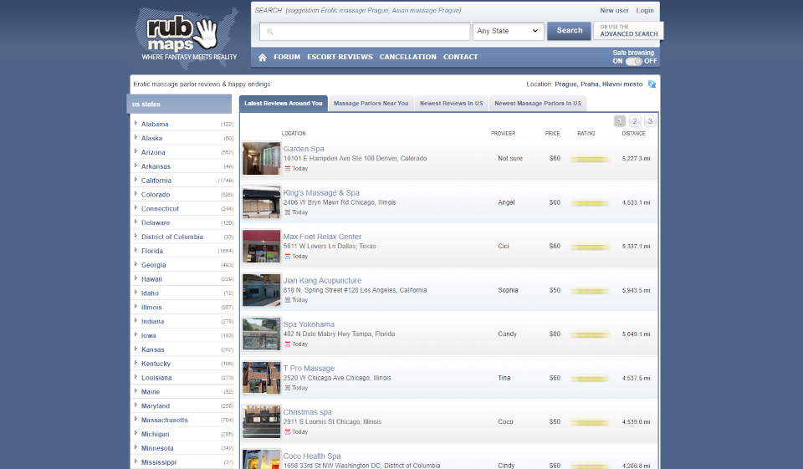Screen dimensions: 803x469
Task: Go to page 2 of results
Action: pyautogui.click(x=635, y=121)
